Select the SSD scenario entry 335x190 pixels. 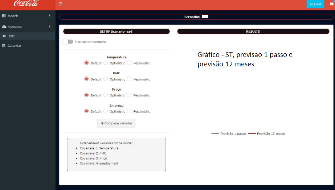pyautogui.click(x=28, y=36)
